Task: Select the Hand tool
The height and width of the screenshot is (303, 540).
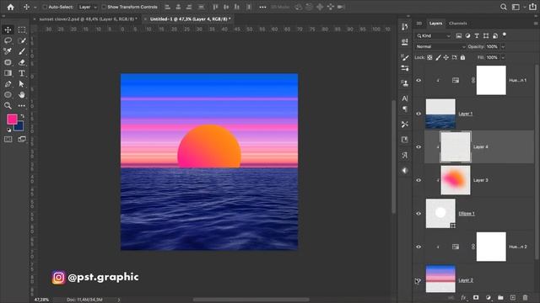Action: point(22,95)
